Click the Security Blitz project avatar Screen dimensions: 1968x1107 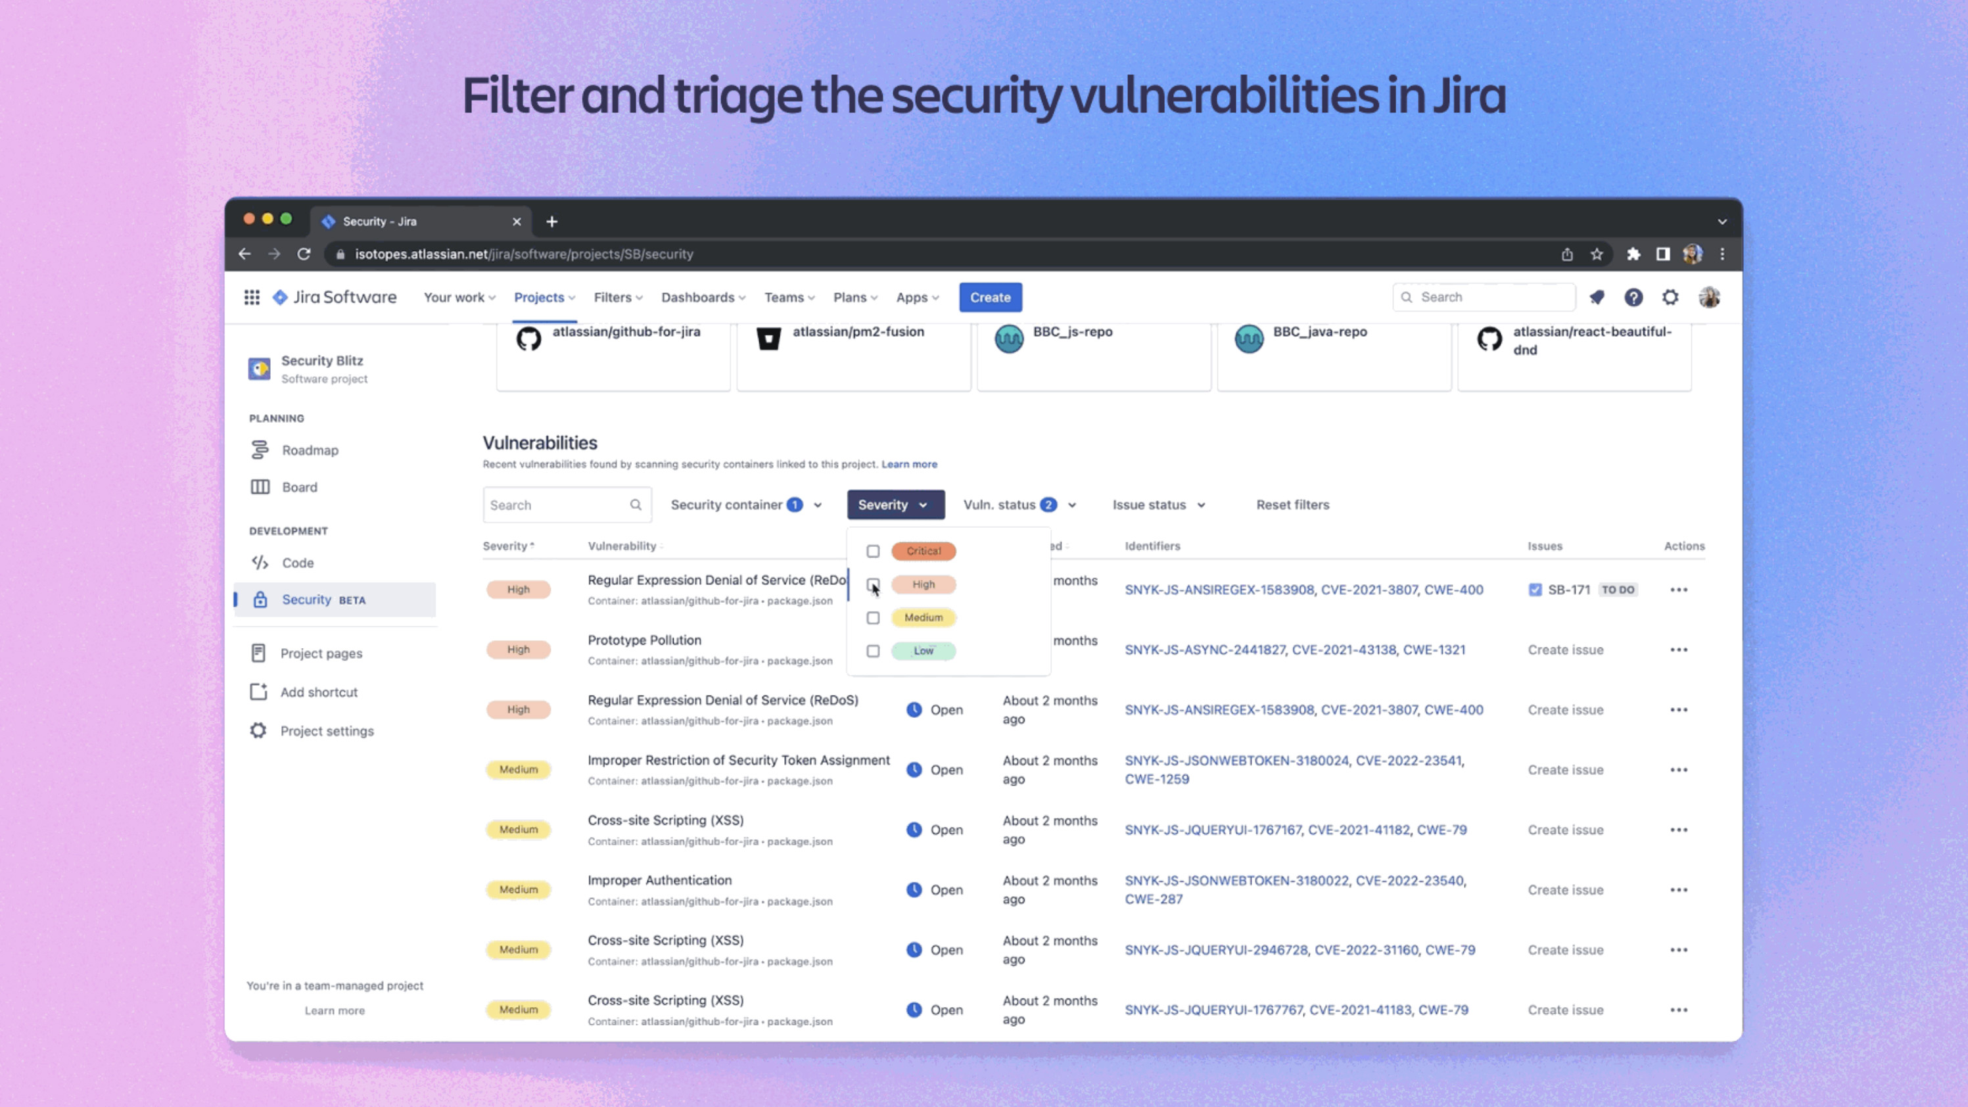tap(259, 368)
